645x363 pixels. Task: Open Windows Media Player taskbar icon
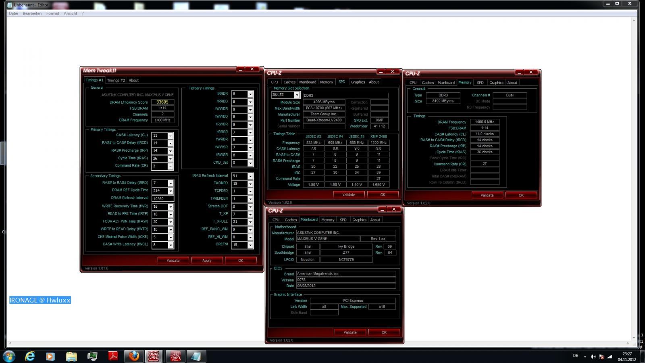50,356
